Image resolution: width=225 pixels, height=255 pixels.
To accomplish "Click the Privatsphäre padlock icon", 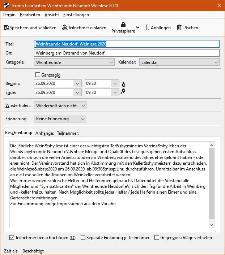I will coord(123,25).
